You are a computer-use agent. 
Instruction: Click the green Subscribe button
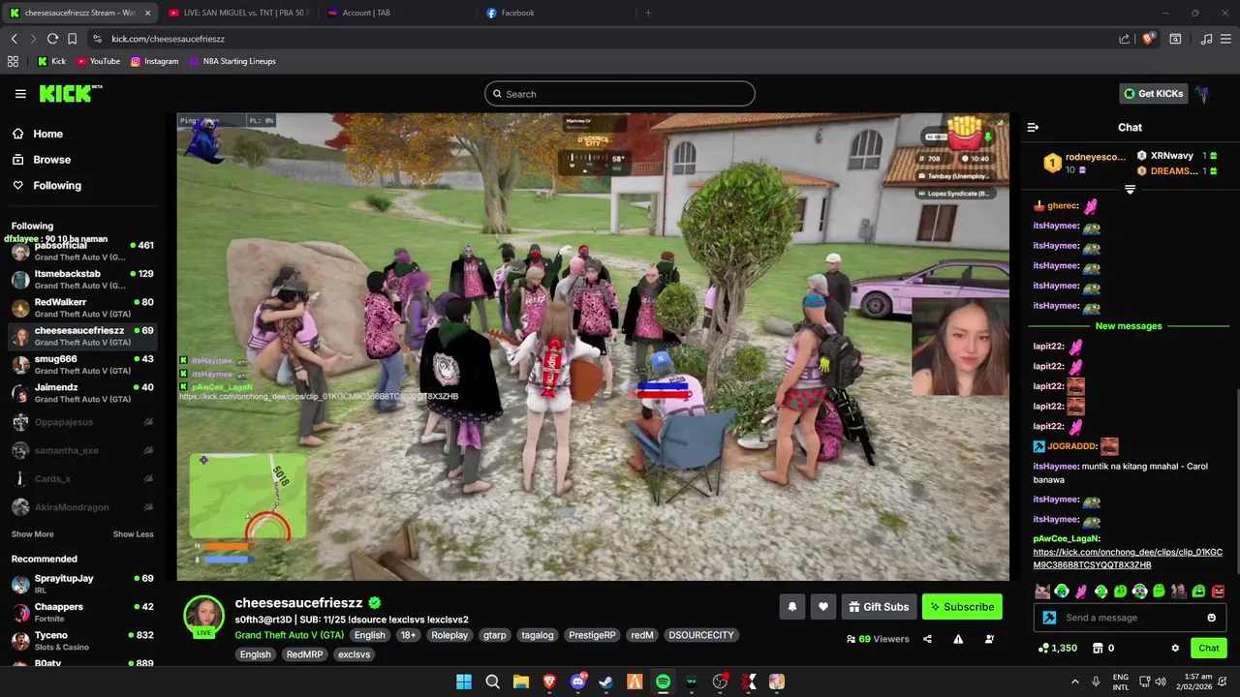(962, 607)
